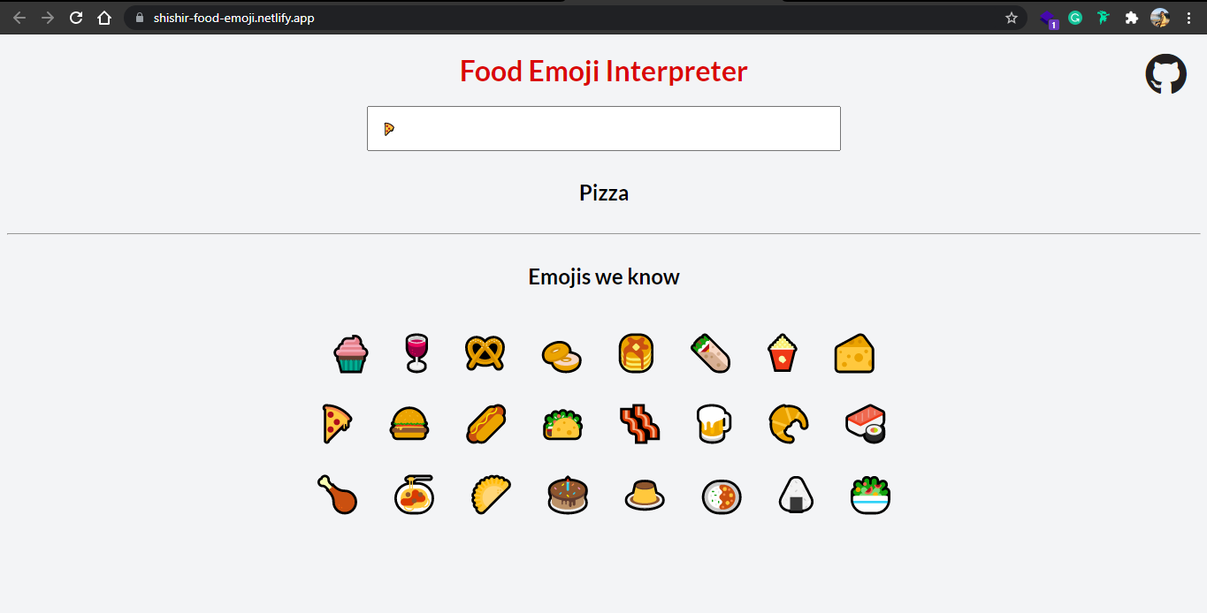1207x613 pixels.
Task: Select the green salad emoji
Action: click(869, 495)
